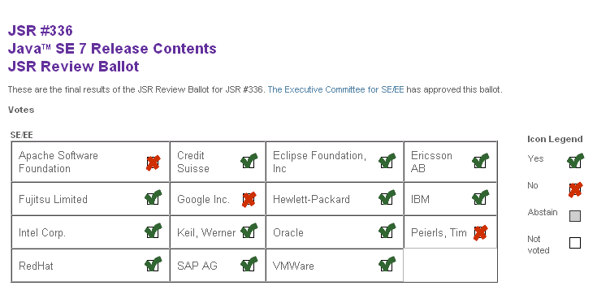Click Google Inc.'s red X vote icon
The height and width of the screenshot is (303, 610).
pos(249,199)
